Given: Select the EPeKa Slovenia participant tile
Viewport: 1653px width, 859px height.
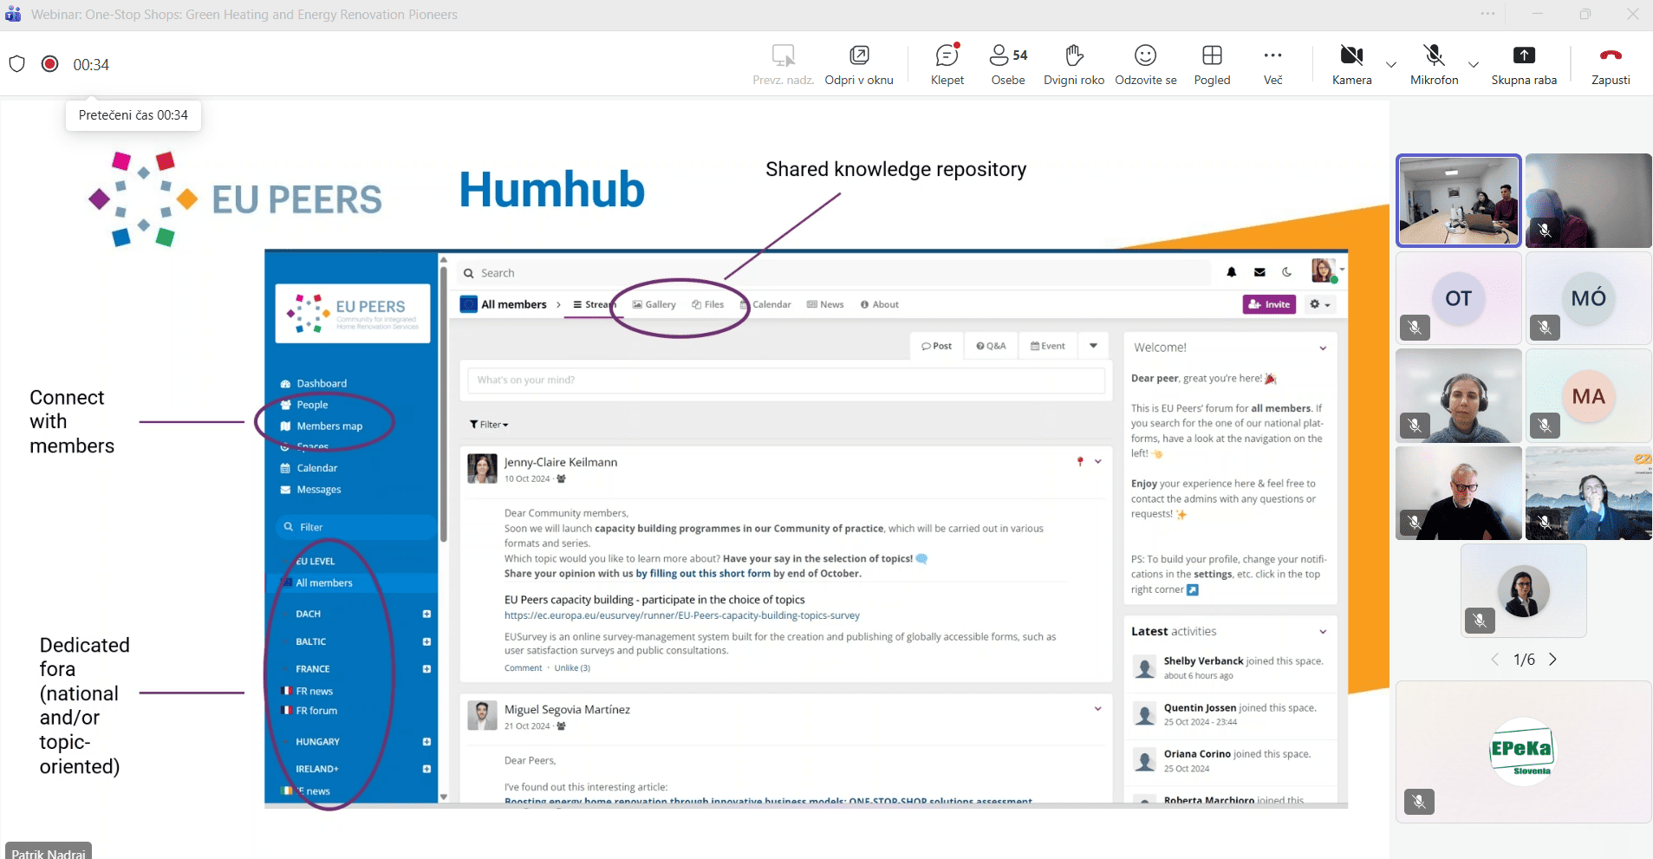Looking at the screenshot, I should pyautogui.click(x=1522, y=751).
